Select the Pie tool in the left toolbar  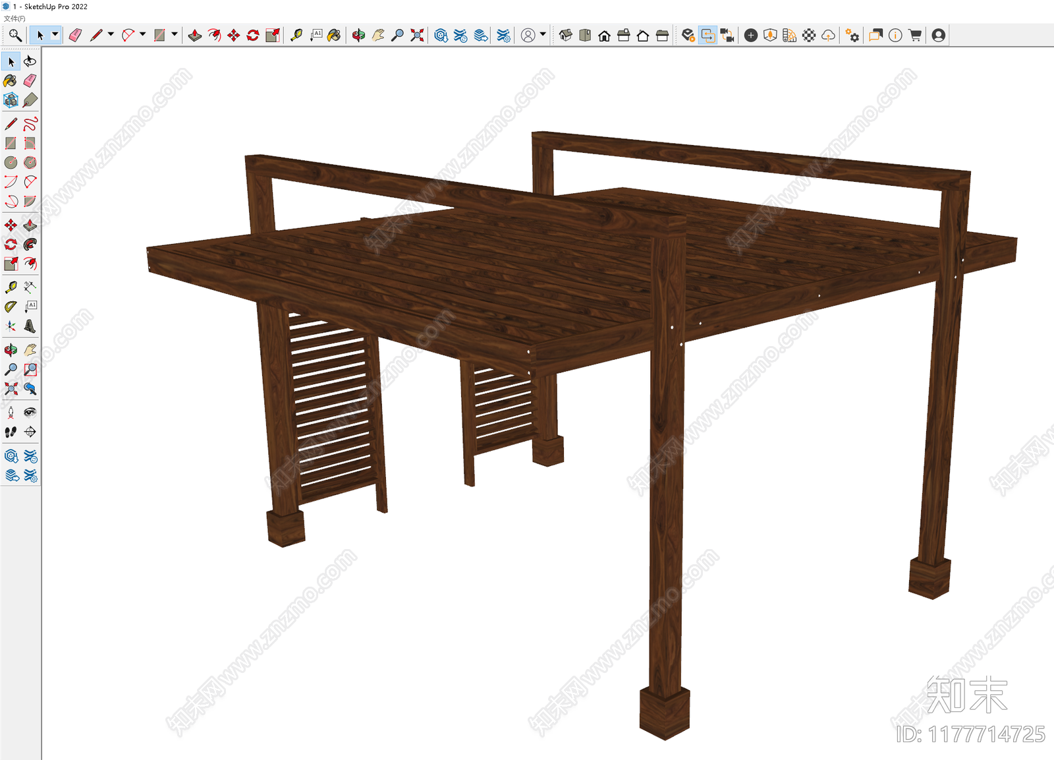point(30,201)
